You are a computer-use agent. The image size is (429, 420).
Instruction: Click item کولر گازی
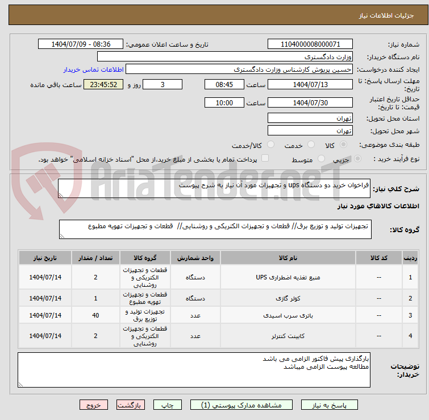[x=288, y=298]
